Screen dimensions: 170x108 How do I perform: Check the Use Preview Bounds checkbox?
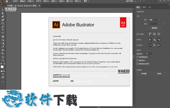click(x=138, y=57)
